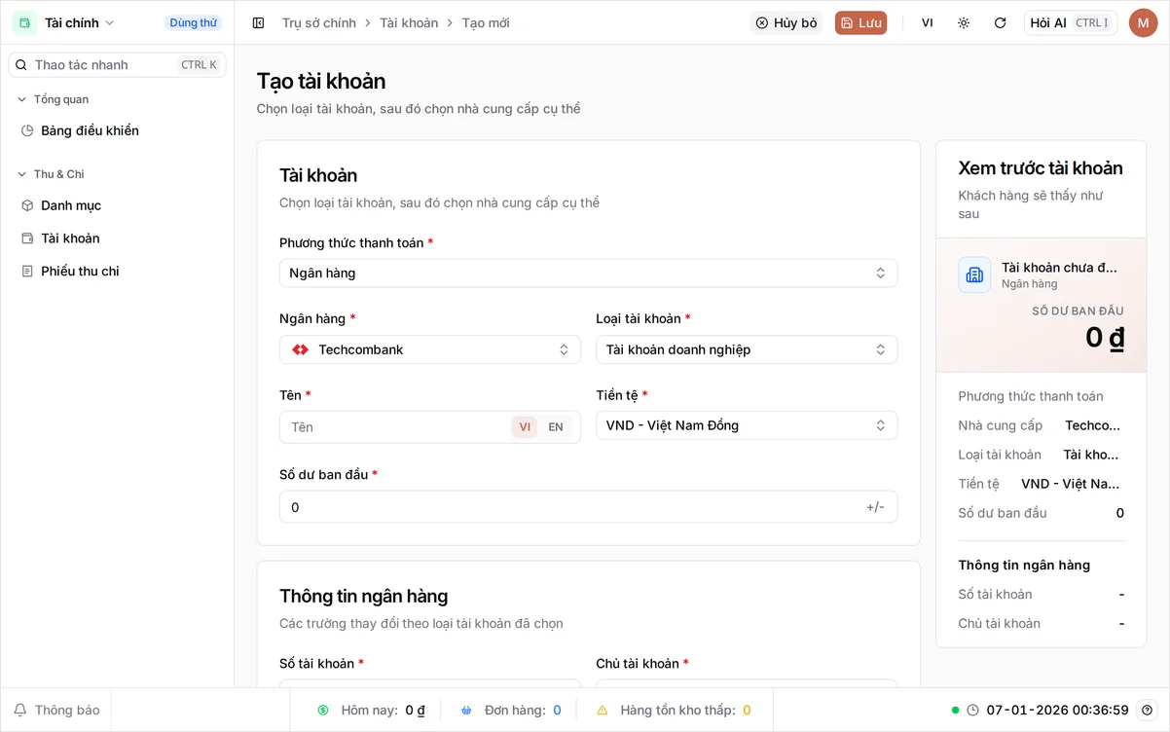This screenshot has height=732, width=1170.
Task: Expand the Tiền tệ currency dropdown
Action: coord(747,425)
